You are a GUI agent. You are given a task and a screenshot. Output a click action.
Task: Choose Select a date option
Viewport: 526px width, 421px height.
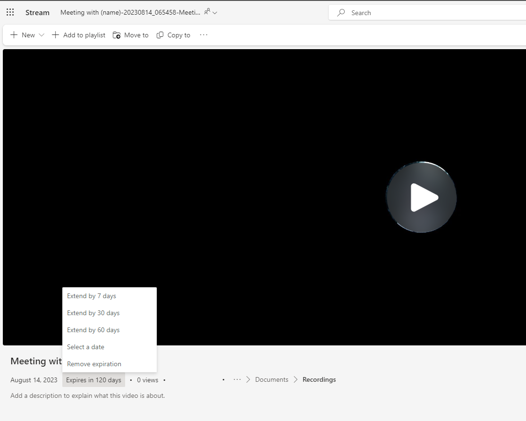click(110, 347)
